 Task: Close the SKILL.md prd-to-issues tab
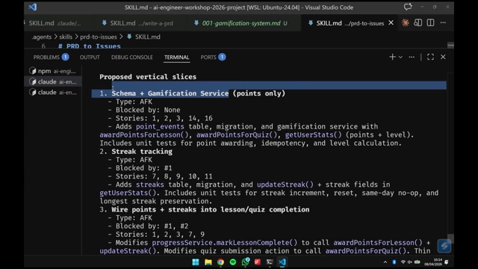tap(391, 23)
